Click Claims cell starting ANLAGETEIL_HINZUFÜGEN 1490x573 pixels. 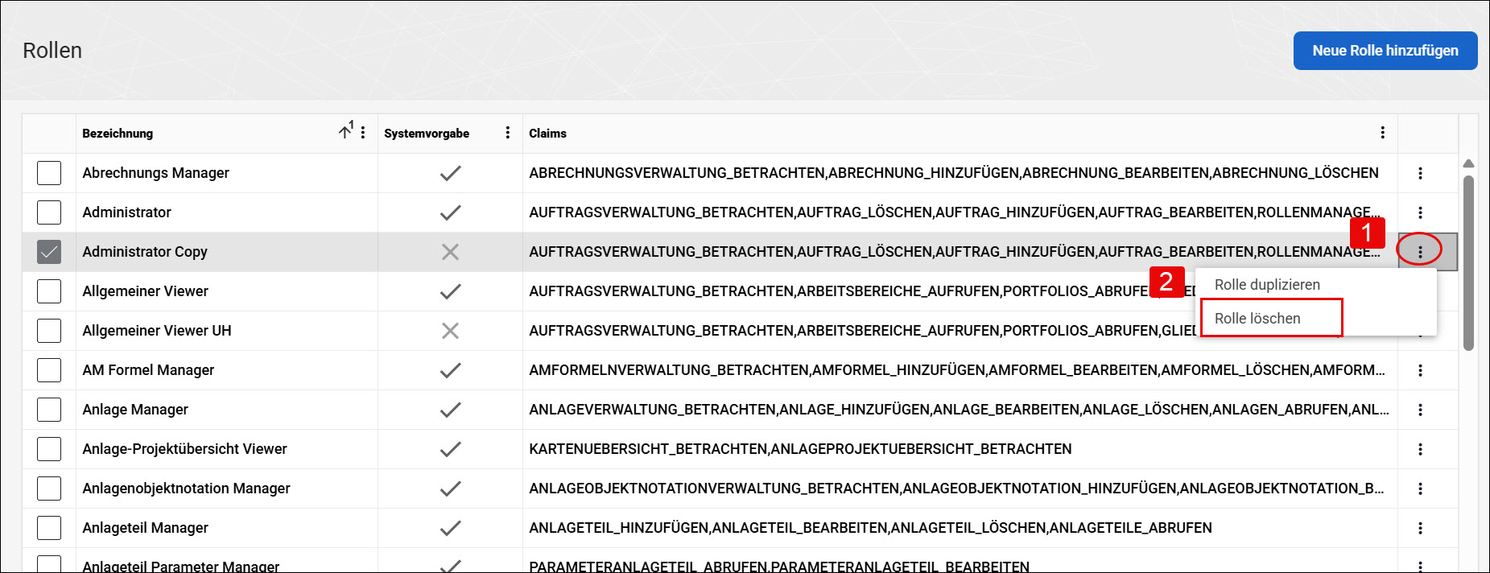point(960,528)
